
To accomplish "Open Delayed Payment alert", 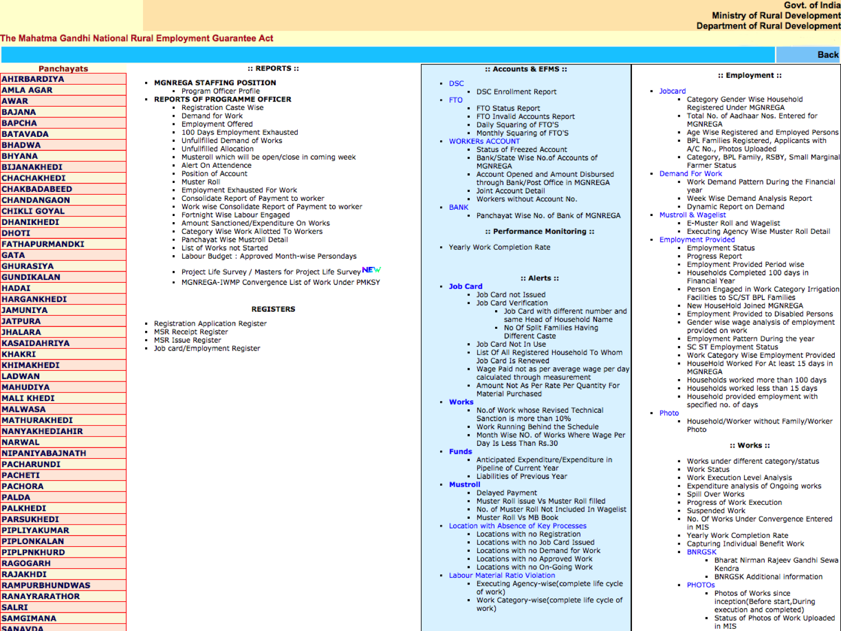I will coord(506,493).
